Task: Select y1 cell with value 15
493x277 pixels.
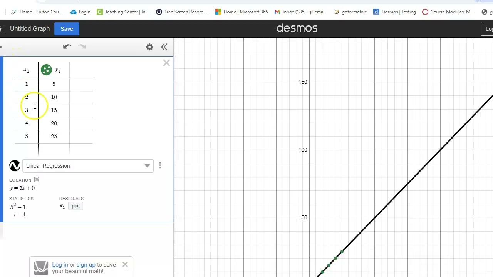Action: coord(54,110)
